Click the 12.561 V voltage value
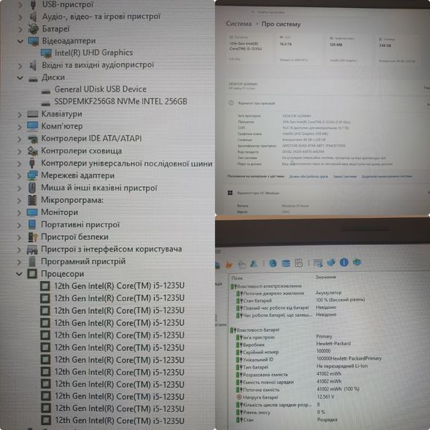Screen dimensions: 430x430 [326, 397]
